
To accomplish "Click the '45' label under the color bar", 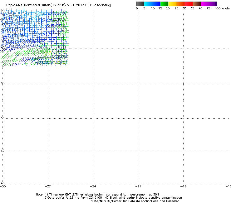I will pos(208,8).
